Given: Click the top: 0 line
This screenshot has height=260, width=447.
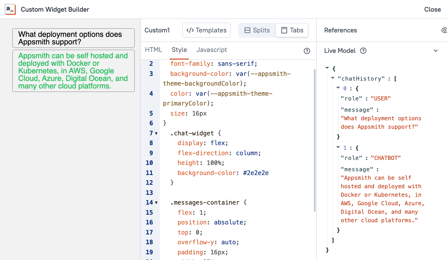Looking at the screenshot, I should point(190,232).
